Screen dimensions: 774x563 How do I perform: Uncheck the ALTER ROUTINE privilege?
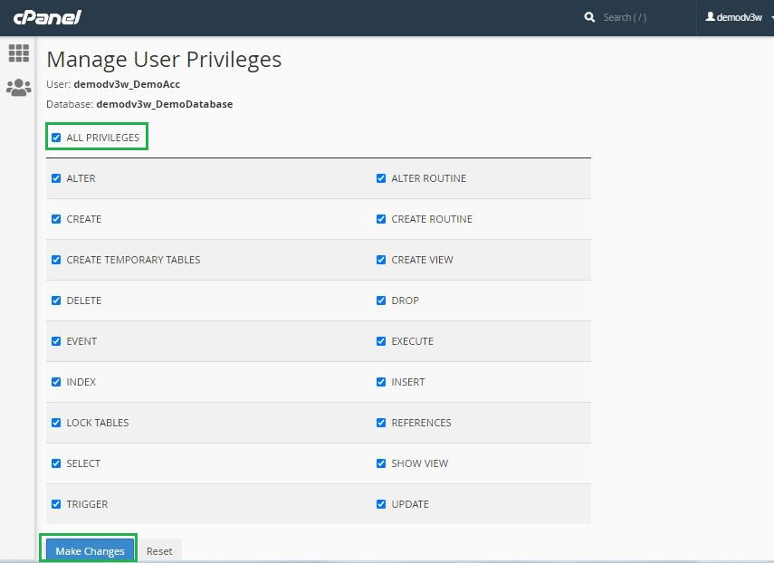(381, 178)
